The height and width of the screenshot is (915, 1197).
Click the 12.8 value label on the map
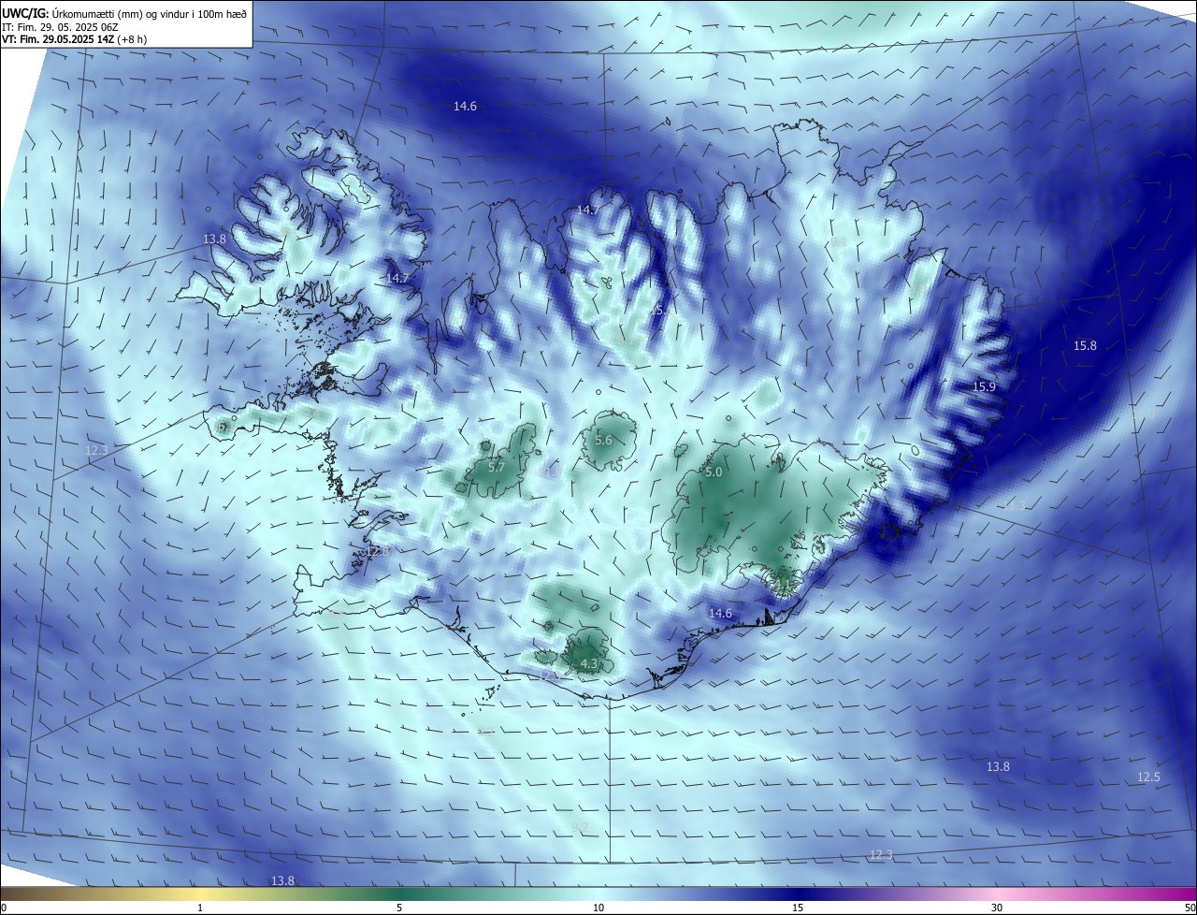click(377, 552)
